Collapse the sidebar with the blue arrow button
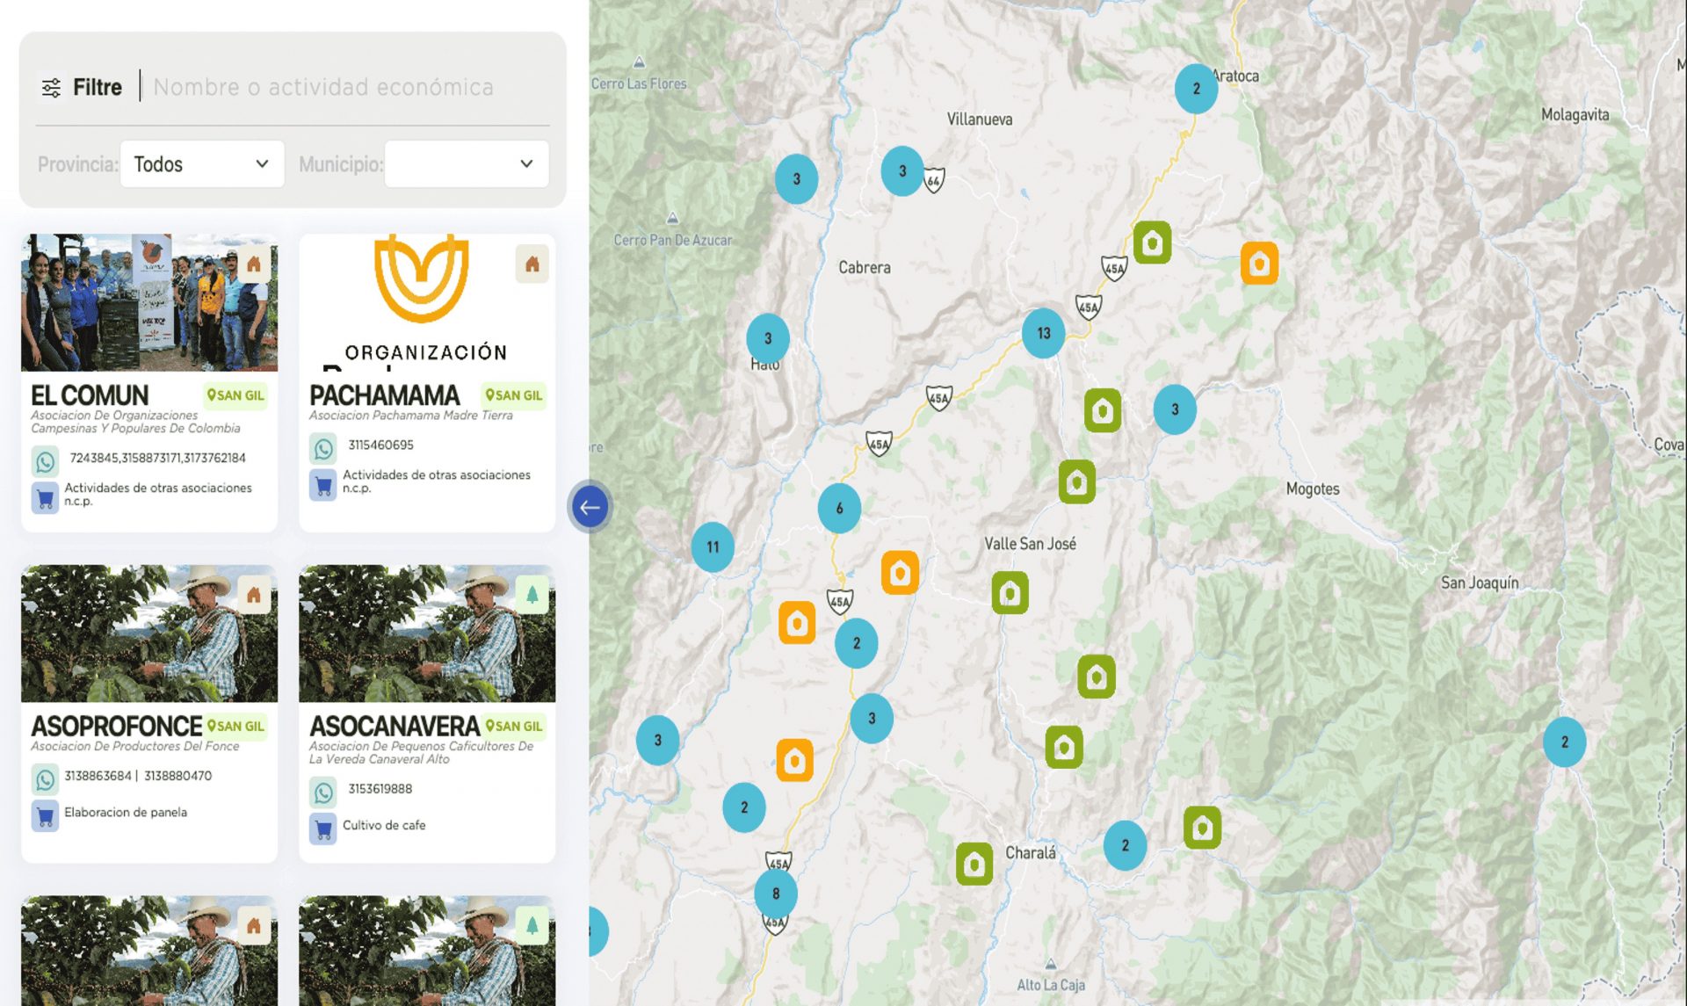The width and height of the screenshot is (1687, 1006). 590,507
